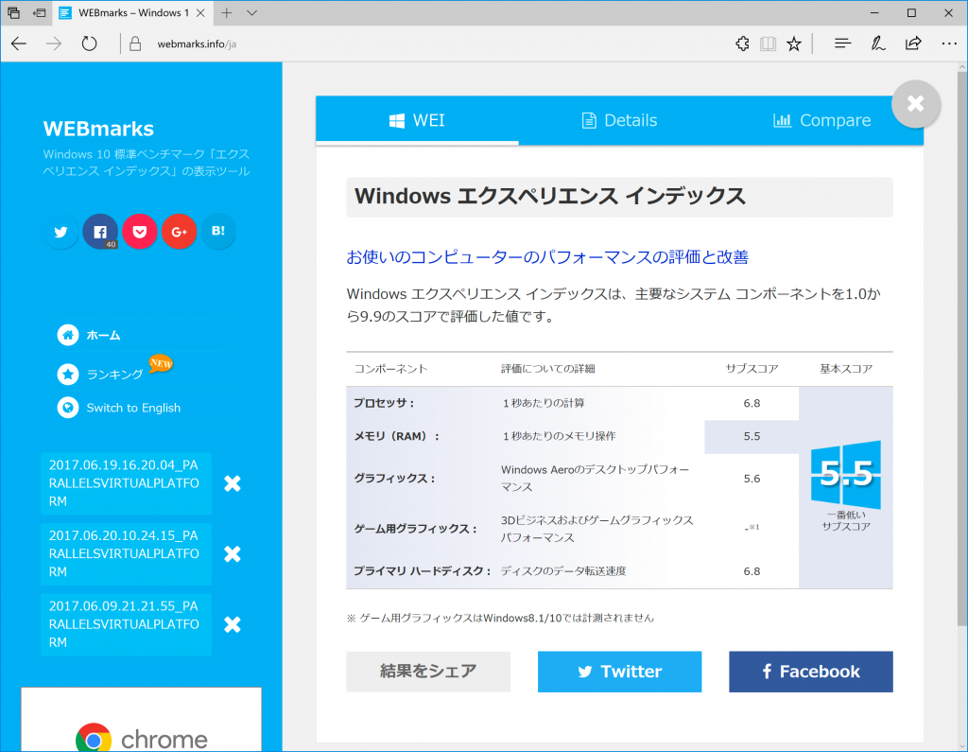
Task: Click the 5.5 base score logo
Action: [x=846, y=474]
